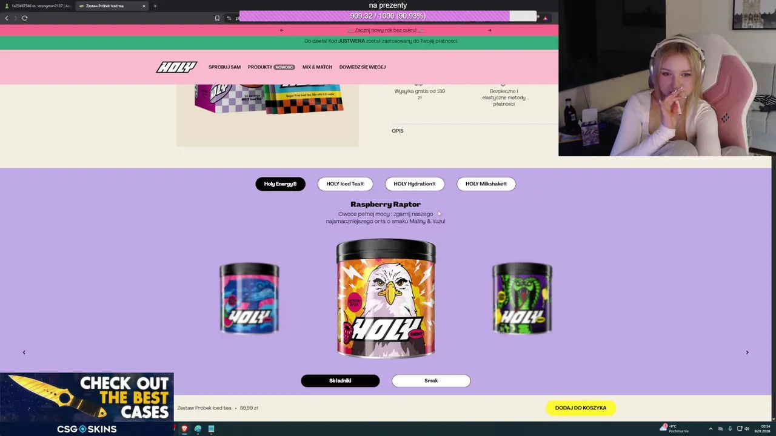Expand the hidden system tray icons chevron

pyautogui.click(x=711, y=429)
